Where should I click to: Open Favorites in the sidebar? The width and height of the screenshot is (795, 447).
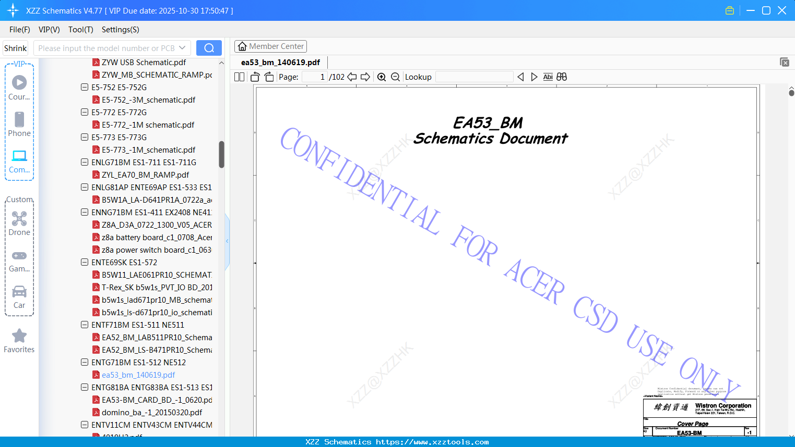coord(19,341)
